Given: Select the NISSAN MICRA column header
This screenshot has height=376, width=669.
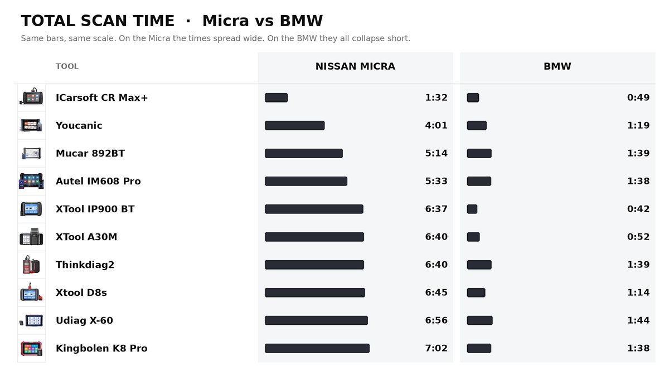Looking at the screenshot, I should [x=355, y=66].
